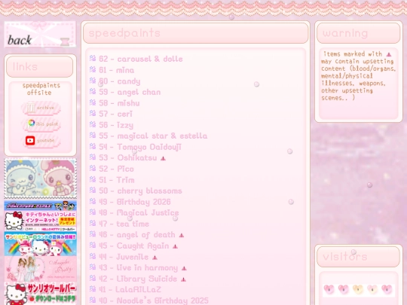Open 54 - Tomoyo Daidouji
Viewport: 407px width, 305px height.
click(140, 147)
